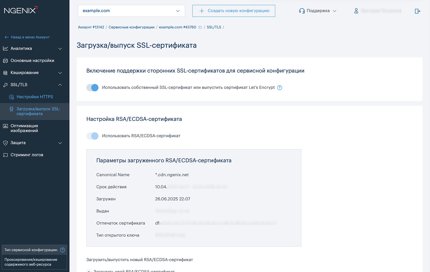Open the image optimization menu item
The height and width of the screenshot is (272, 430).
[24, 128]
